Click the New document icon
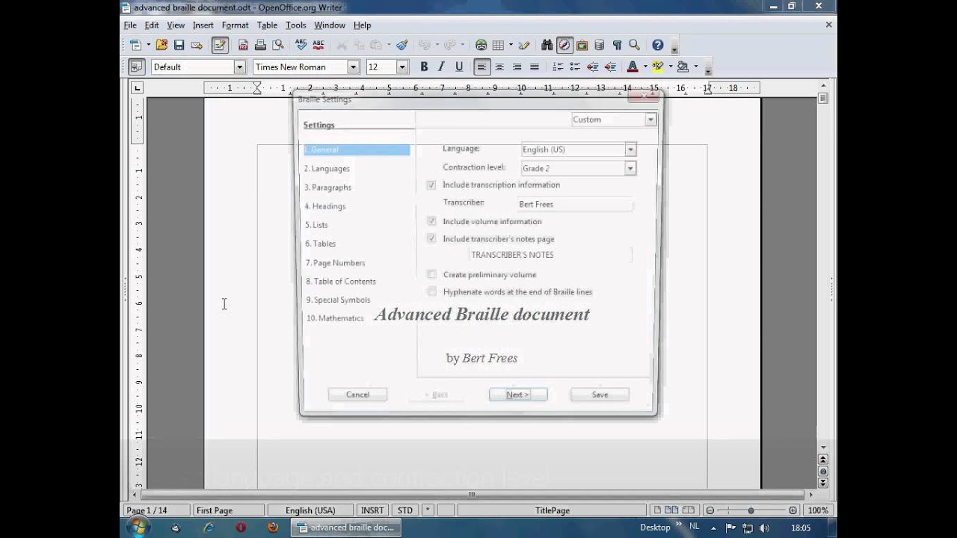 (135, 46)
